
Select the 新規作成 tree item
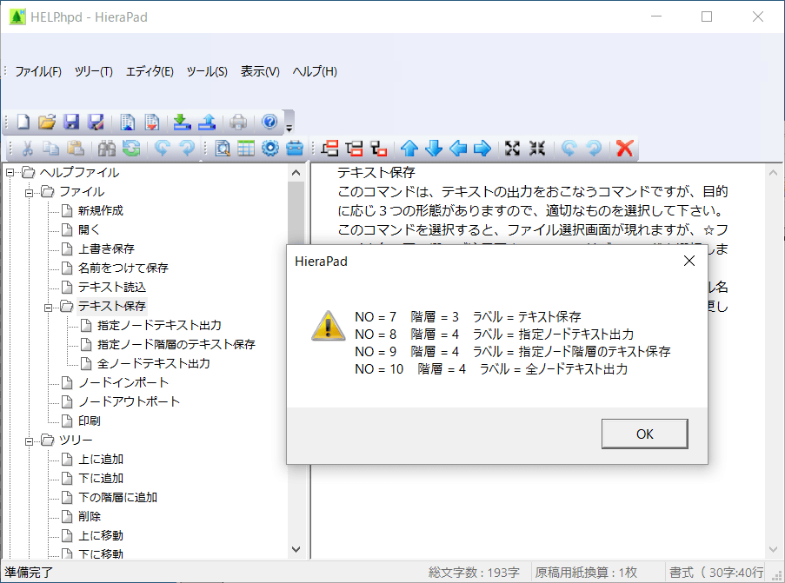click(x=101, y=210)
